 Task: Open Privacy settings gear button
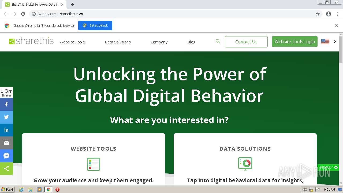click(x=329, y=168)
